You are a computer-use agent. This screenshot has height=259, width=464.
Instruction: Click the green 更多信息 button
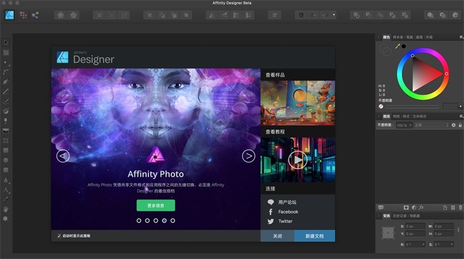tap(155, 206)
